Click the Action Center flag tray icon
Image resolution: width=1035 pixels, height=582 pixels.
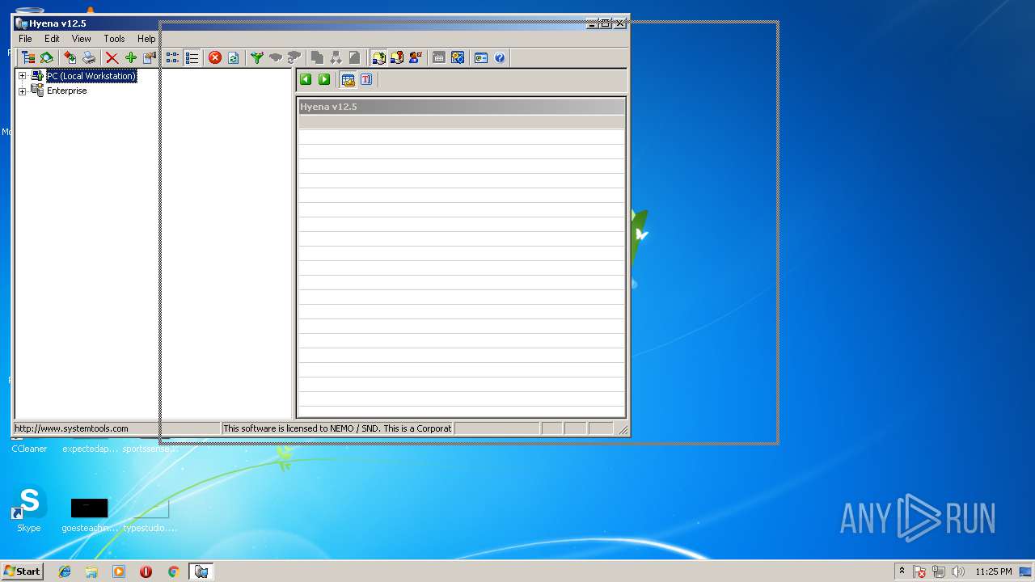(x=920, y=571)
